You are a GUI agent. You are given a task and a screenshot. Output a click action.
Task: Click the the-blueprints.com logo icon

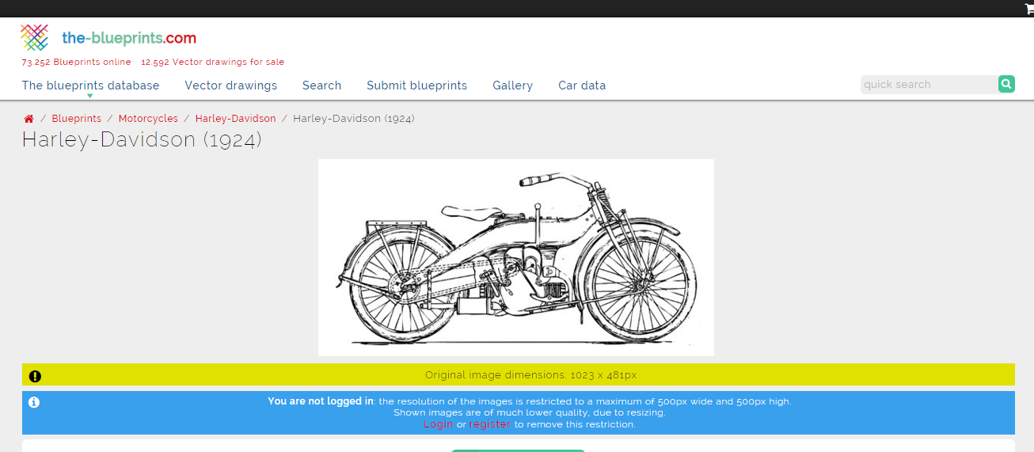point(35,37)
